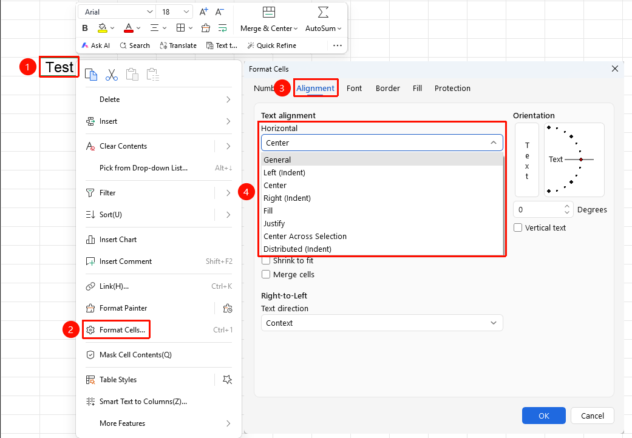The image size is (632, 438).
Task: Toggle the Vertical text checkbox
Action: click(518, 228)
